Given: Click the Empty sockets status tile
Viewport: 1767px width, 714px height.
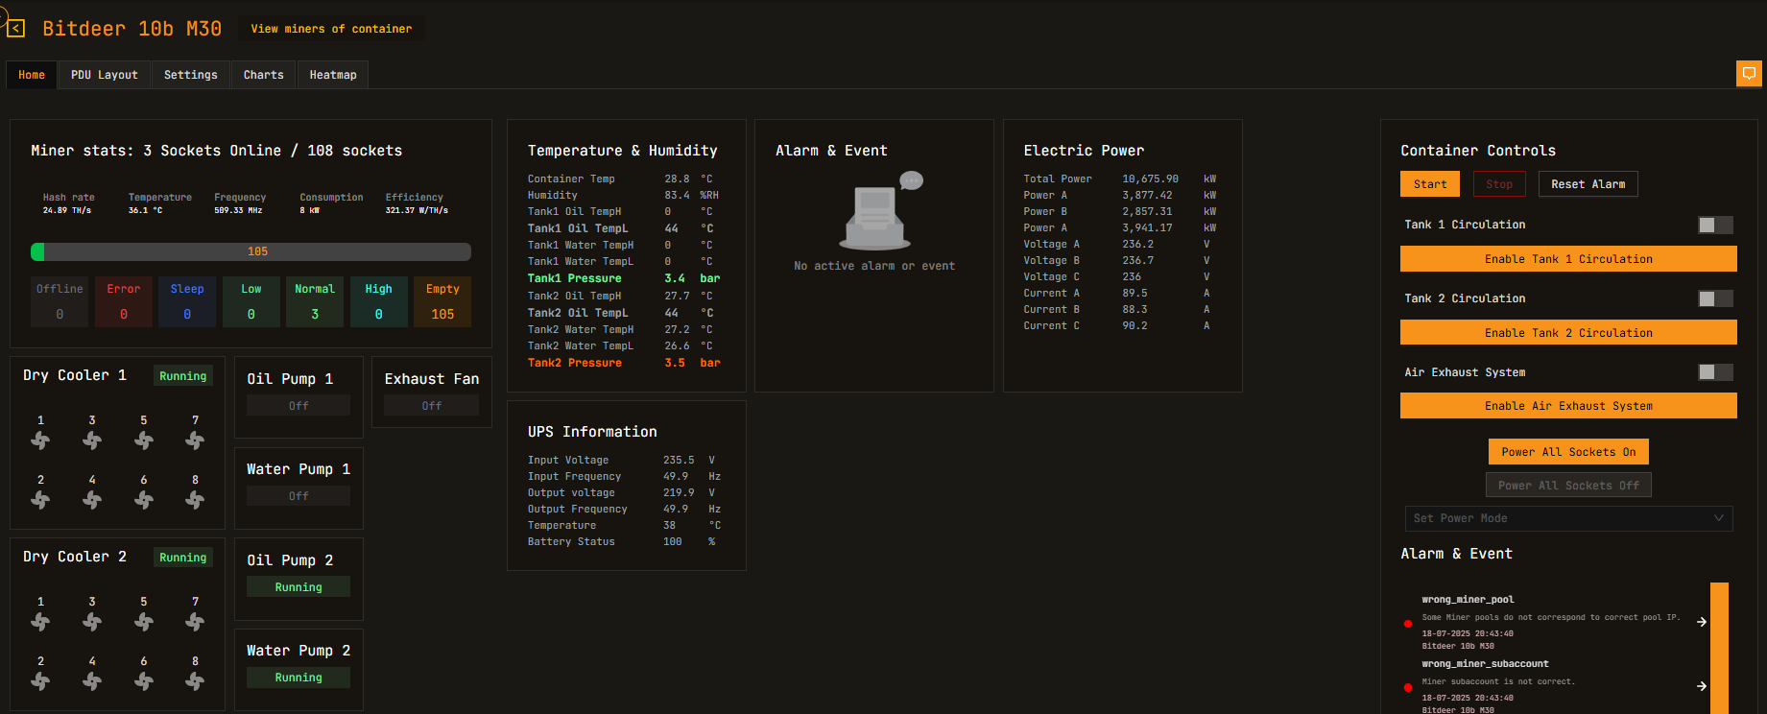Looking at the screenshot, I should pyautogui.click(x=442, y=301).
